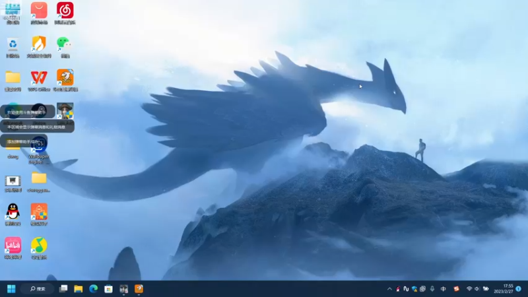528x297 pixels.
Task: Toggle the Chinese input mode indicator
Action: point(443,289)
